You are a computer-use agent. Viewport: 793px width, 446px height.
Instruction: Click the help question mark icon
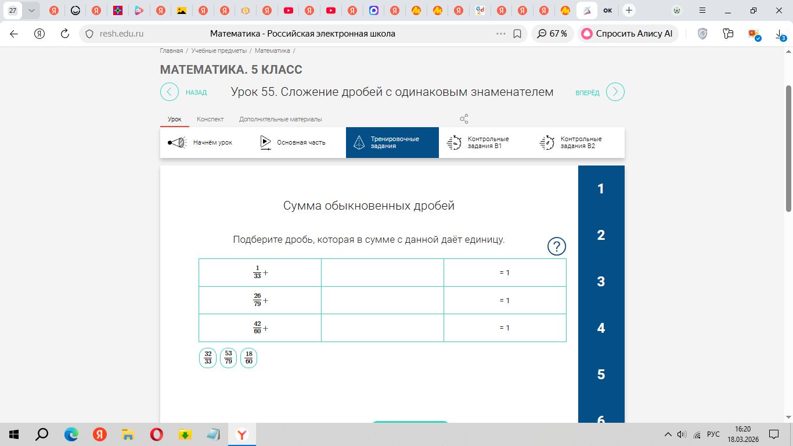[557, 247]
